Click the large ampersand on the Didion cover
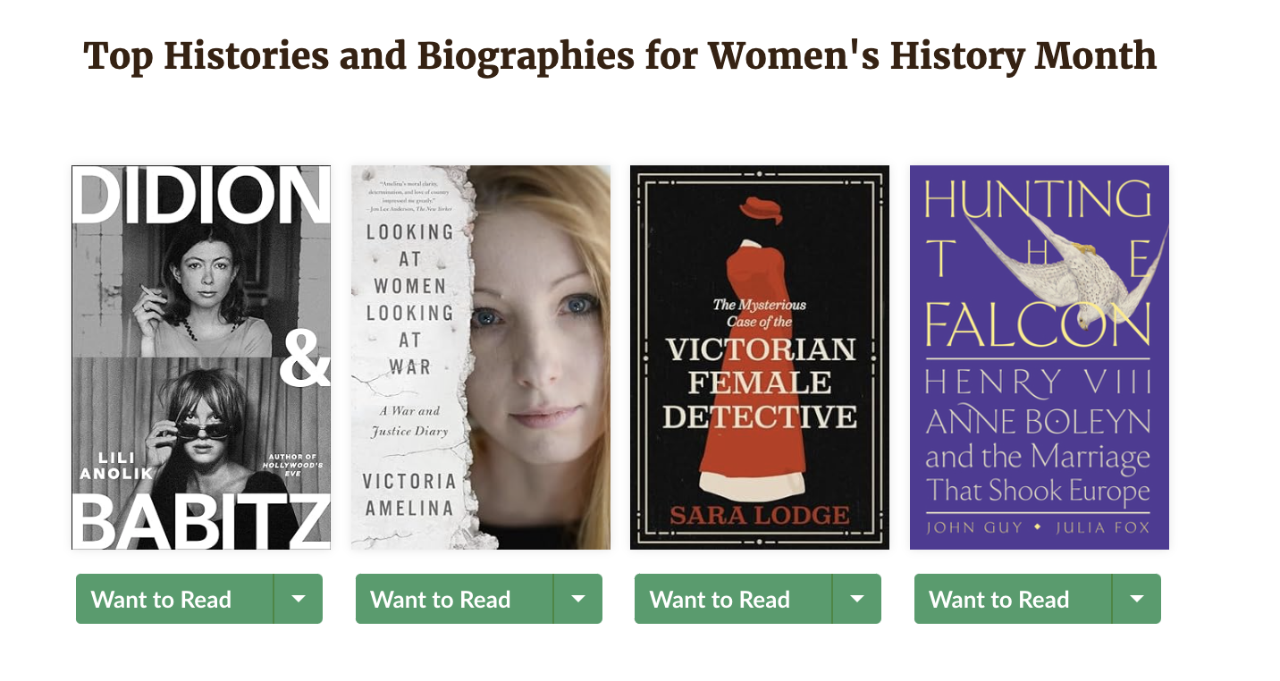This screenshot has width=1280, height=681. (x=304, y=364)
